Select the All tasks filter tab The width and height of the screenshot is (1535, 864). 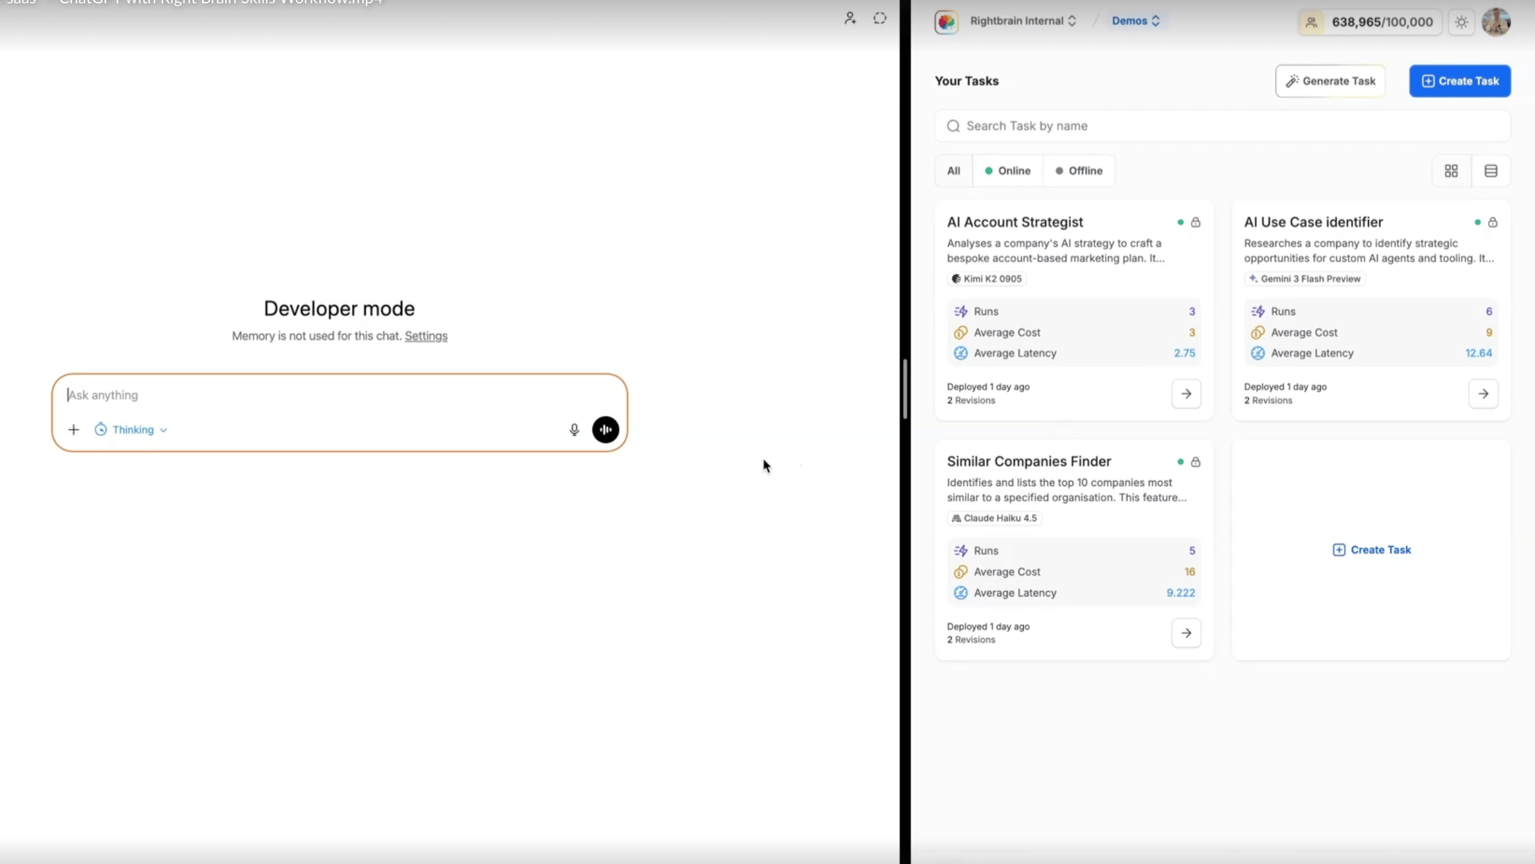coord(953,170)
